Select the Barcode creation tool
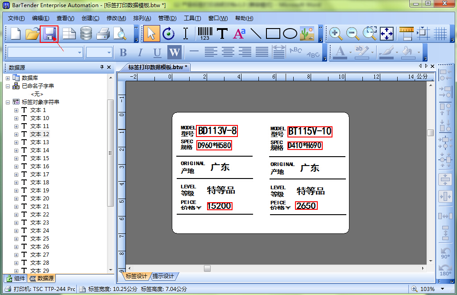This screenshot has height=295, width=457. coord(205,33)
